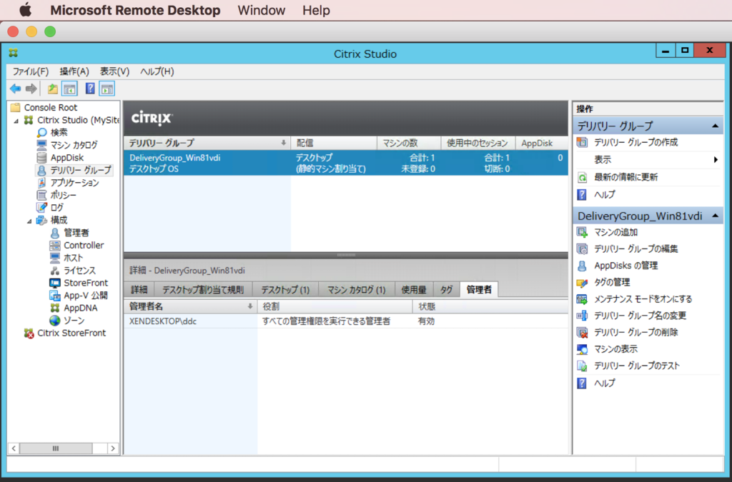The height and width of the screenshot is (482, 732).
Task: Select the ライセンス icon under 構成
Action: pos(55,271)
